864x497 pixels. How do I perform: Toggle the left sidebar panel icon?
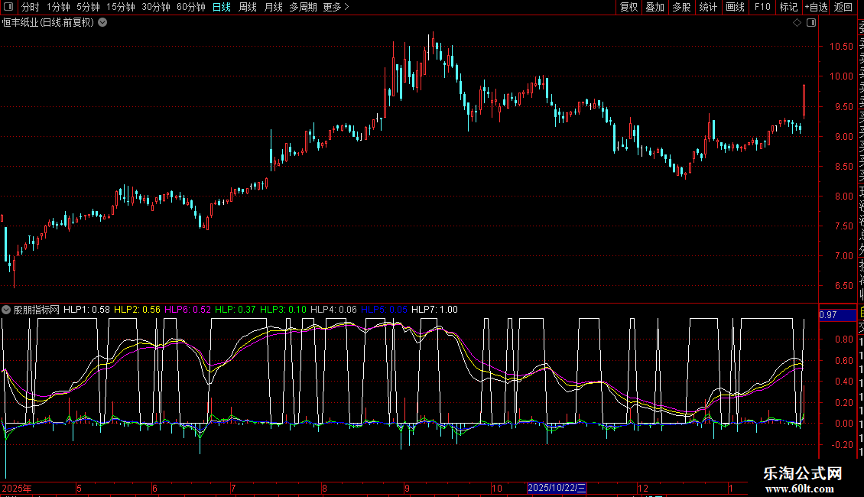pos(8,7)
